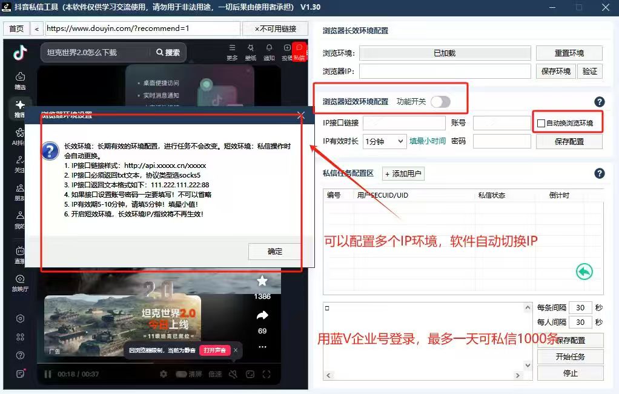This screenshot has height=394, width=619.
Task: Click the ×不可用链接 button
Action: click(x=275, y=29)
